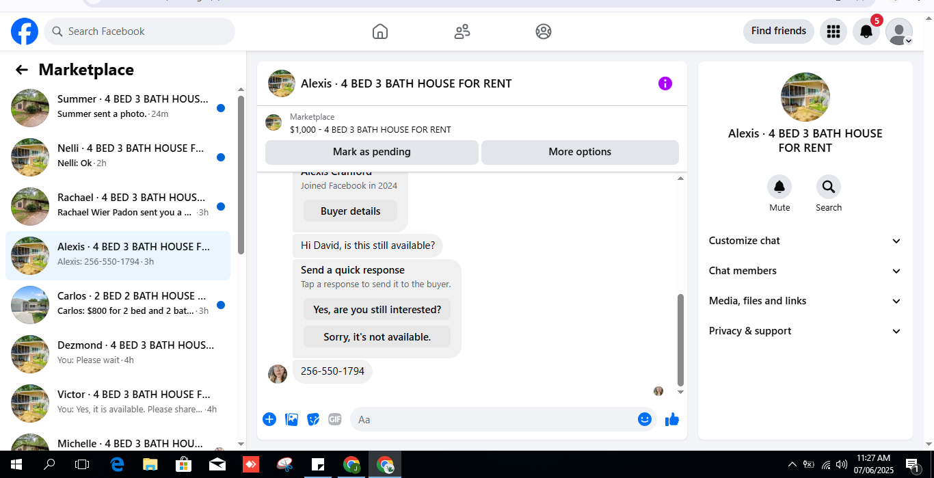
Task: Select the Alexis conversation row
Action: [118, 256]
